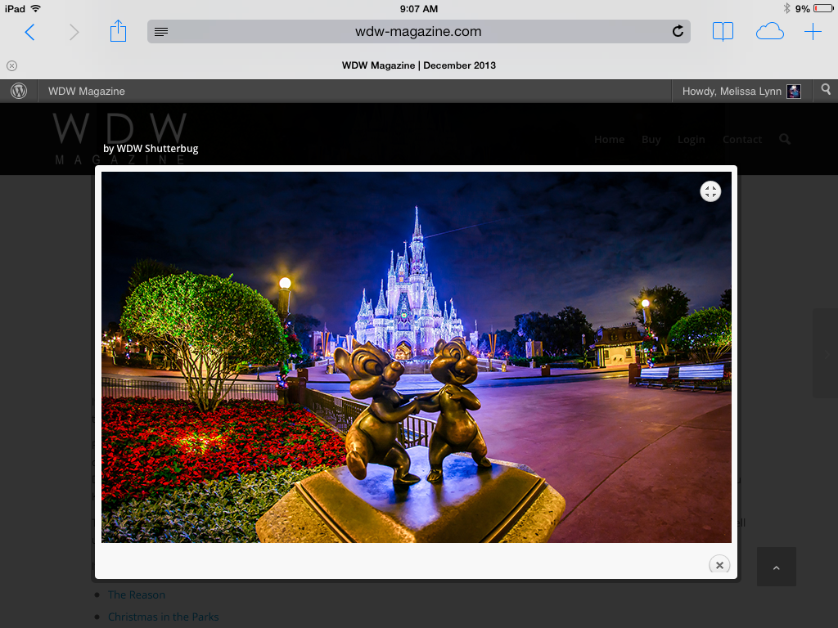Reload the page with the refresh icon
The height and width of the screenshot is (628, 838).
[x=678, y=31]
